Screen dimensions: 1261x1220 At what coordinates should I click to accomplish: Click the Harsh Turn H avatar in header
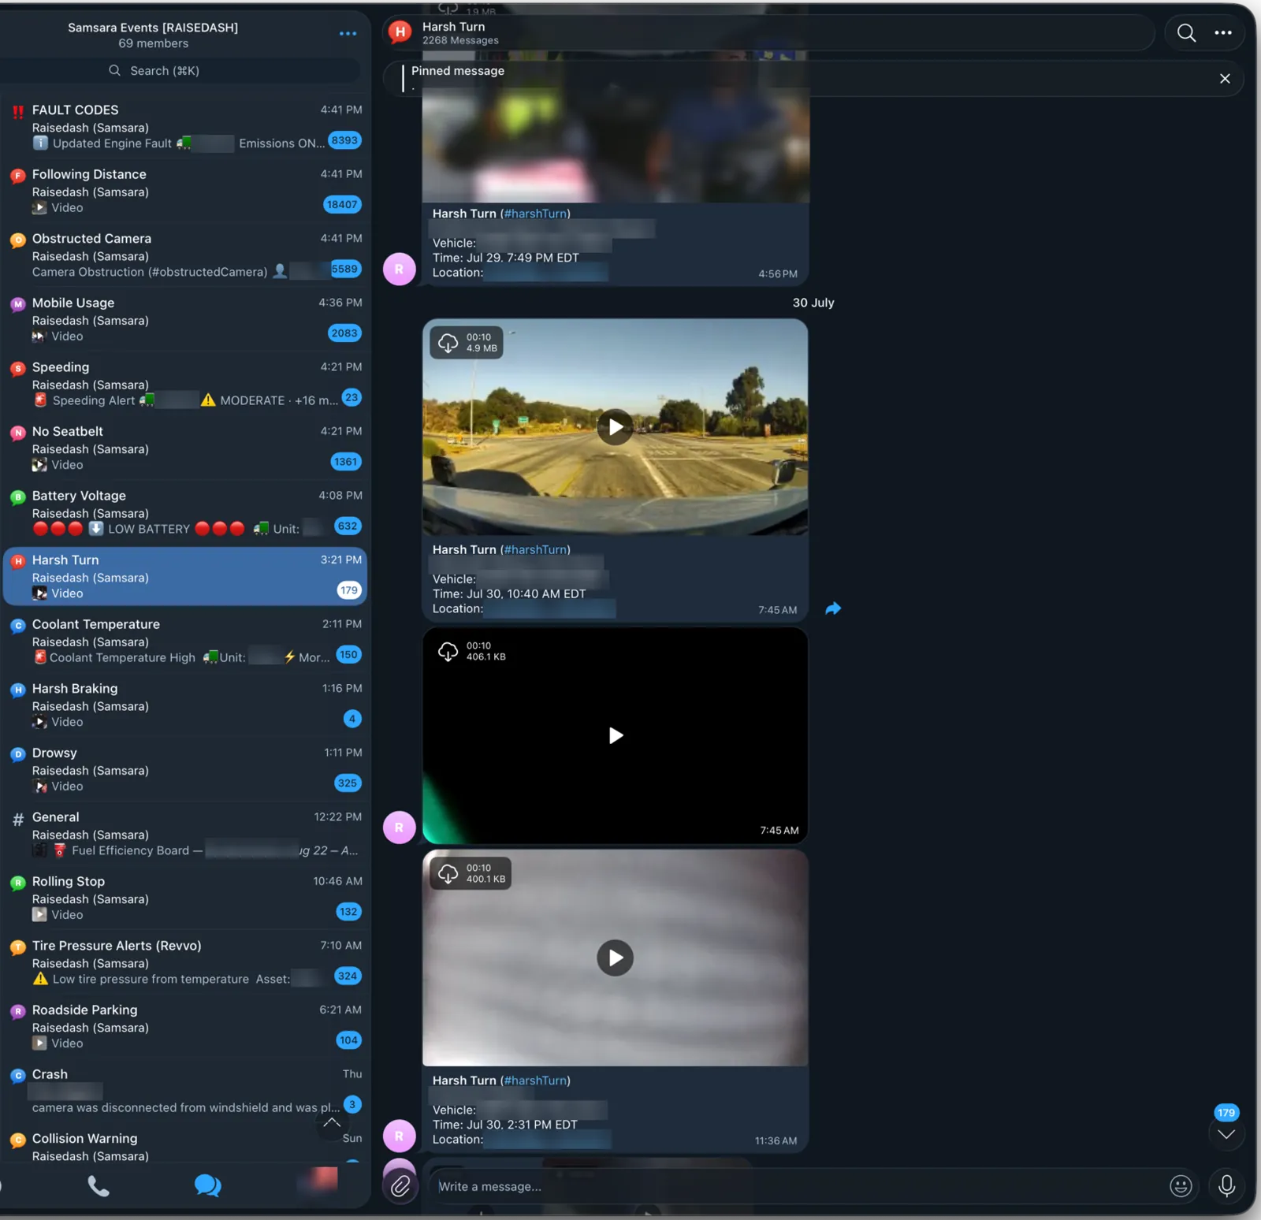coord(400,32)
